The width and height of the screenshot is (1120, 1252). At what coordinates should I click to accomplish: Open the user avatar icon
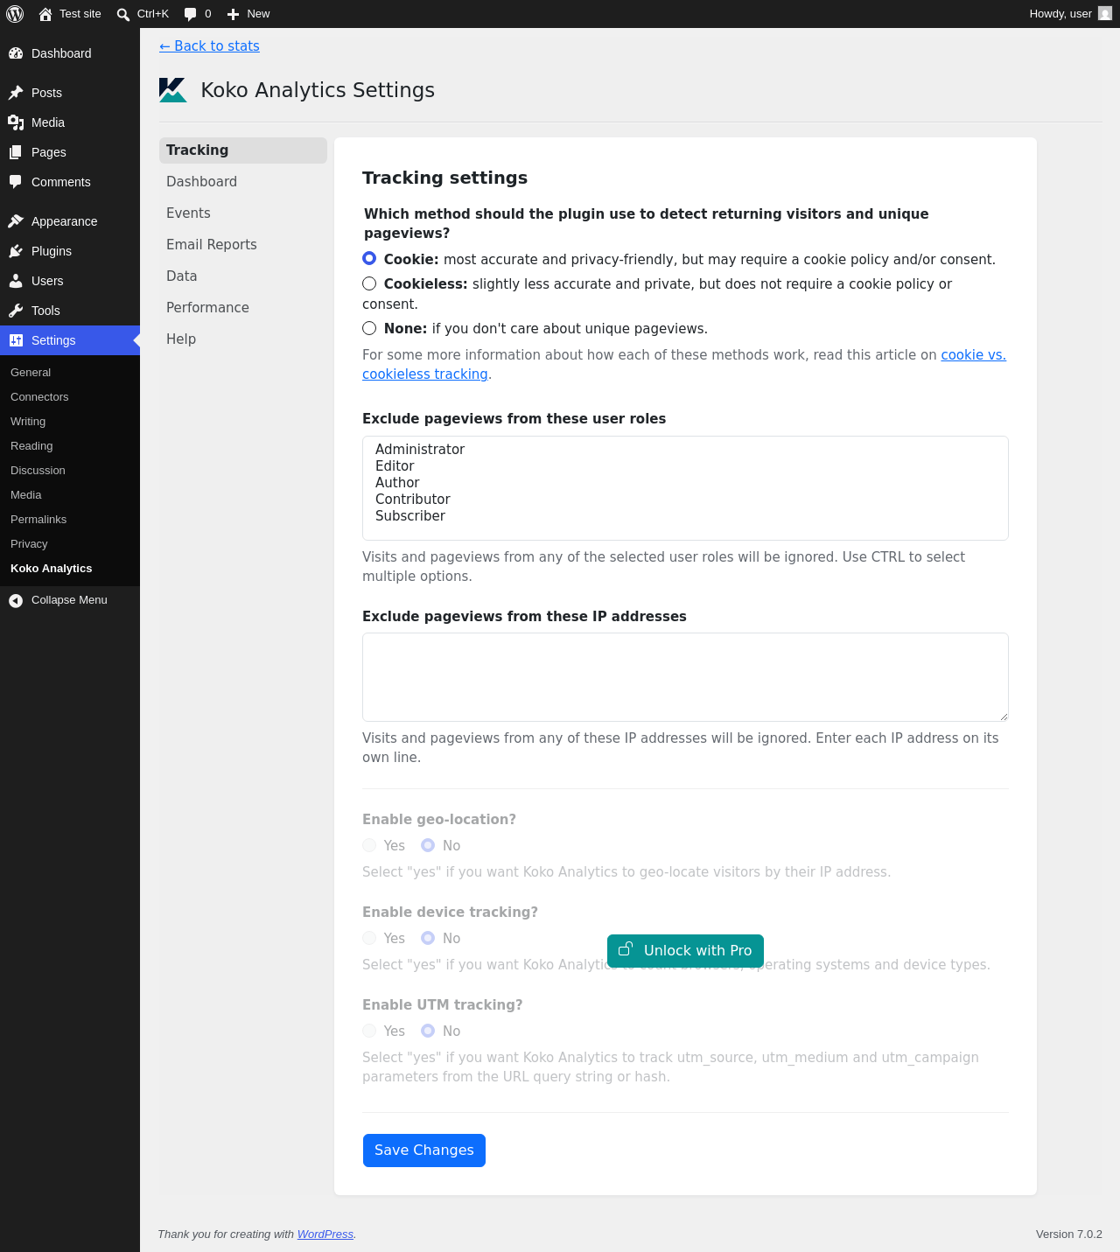click(x=1105, y=13)
